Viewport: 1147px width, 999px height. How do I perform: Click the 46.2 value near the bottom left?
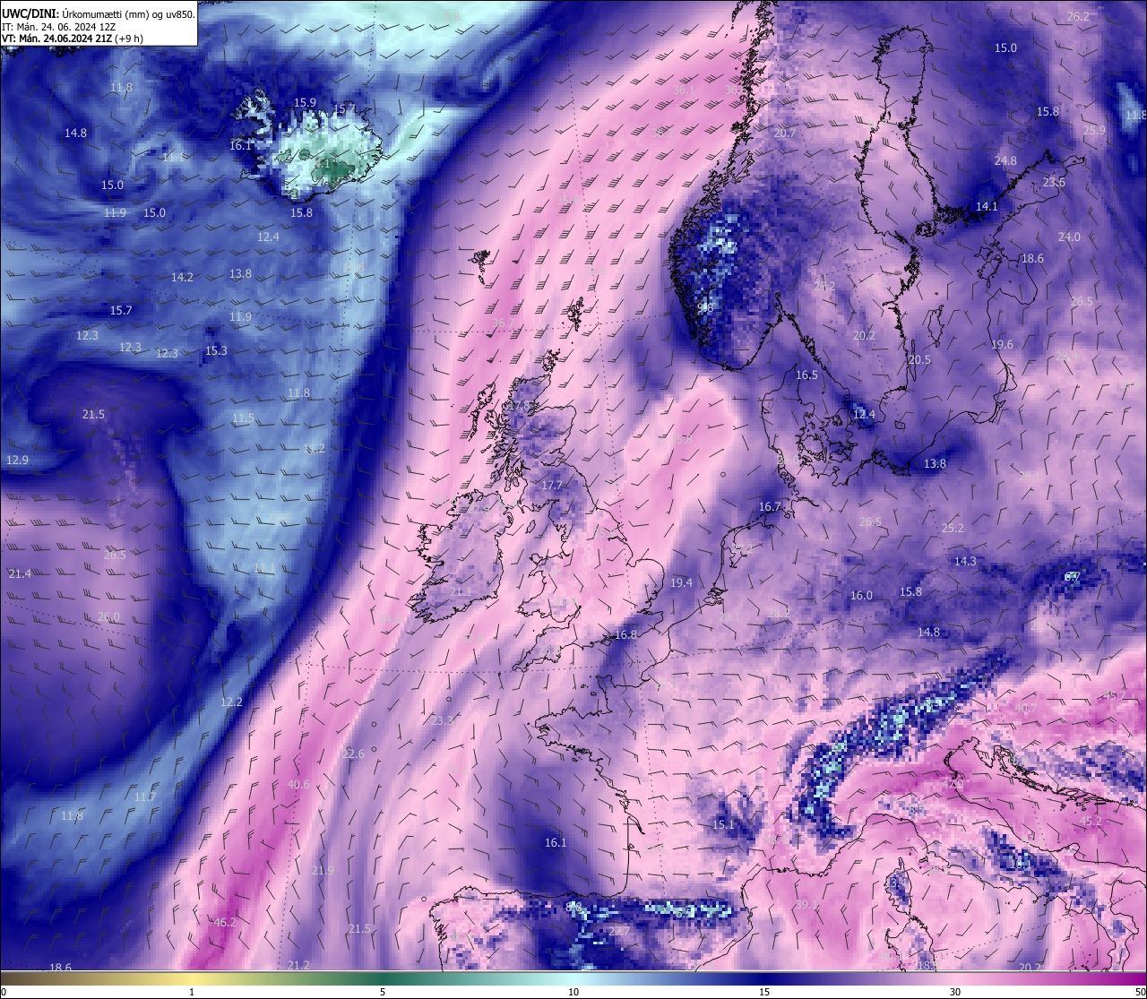click(225, 923)
